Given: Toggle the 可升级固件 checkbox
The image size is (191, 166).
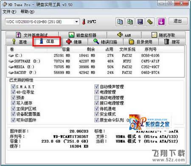Looking at the screenshot, I should coord(13,120).
